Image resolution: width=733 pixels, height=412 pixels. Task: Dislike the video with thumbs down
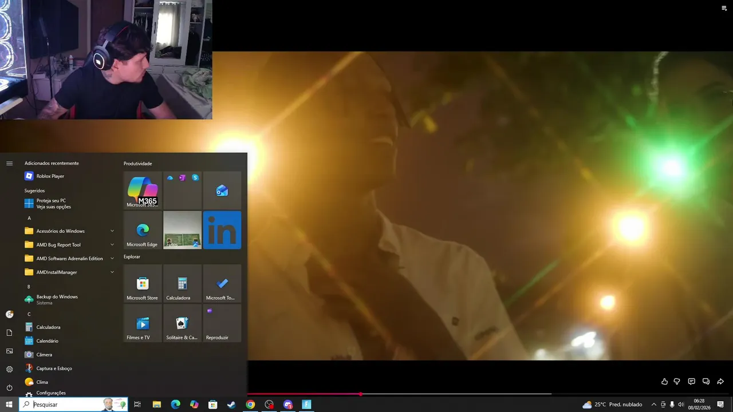[677, 382]
